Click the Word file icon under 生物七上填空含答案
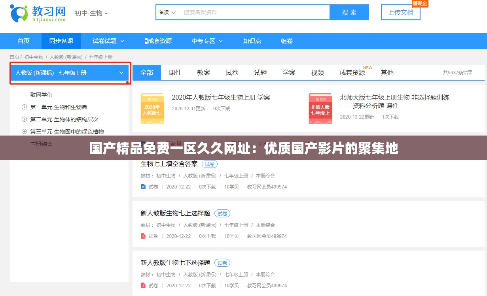 pos(143,187)
